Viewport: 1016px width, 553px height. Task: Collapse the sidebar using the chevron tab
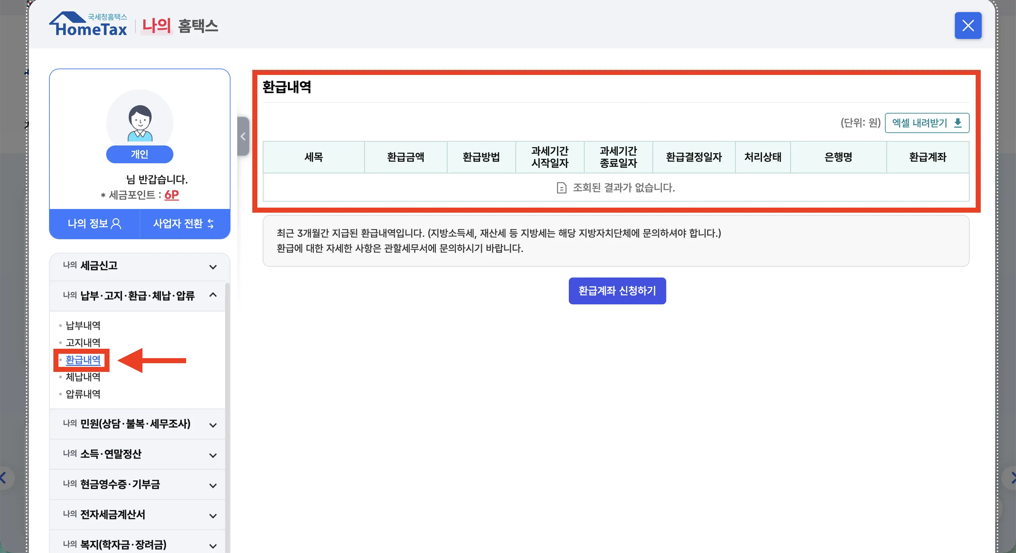tap(243, 136)
